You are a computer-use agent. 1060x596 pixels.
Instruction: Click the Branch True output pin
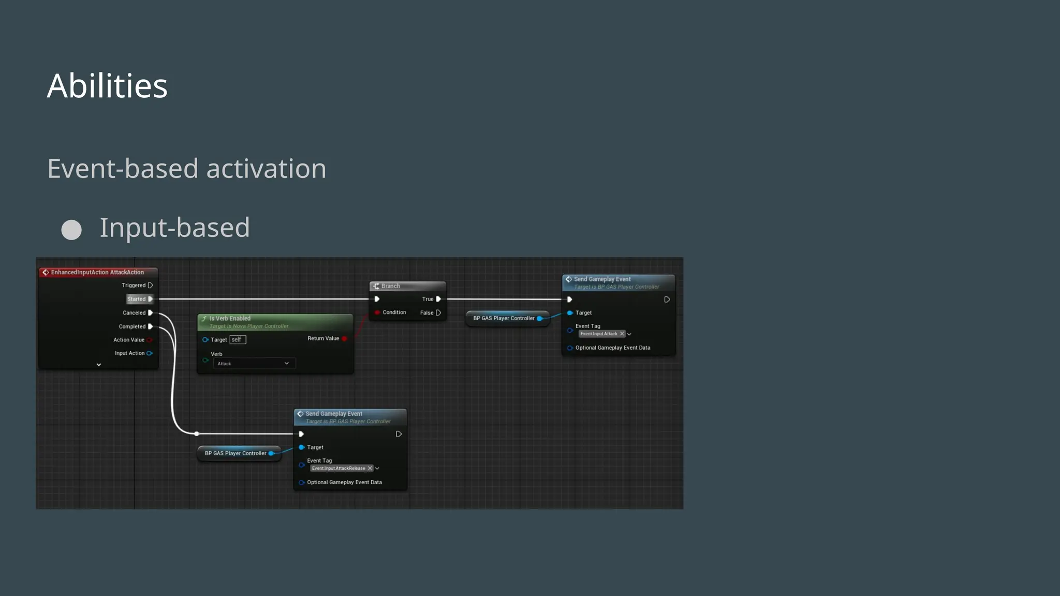coord(438,299)
